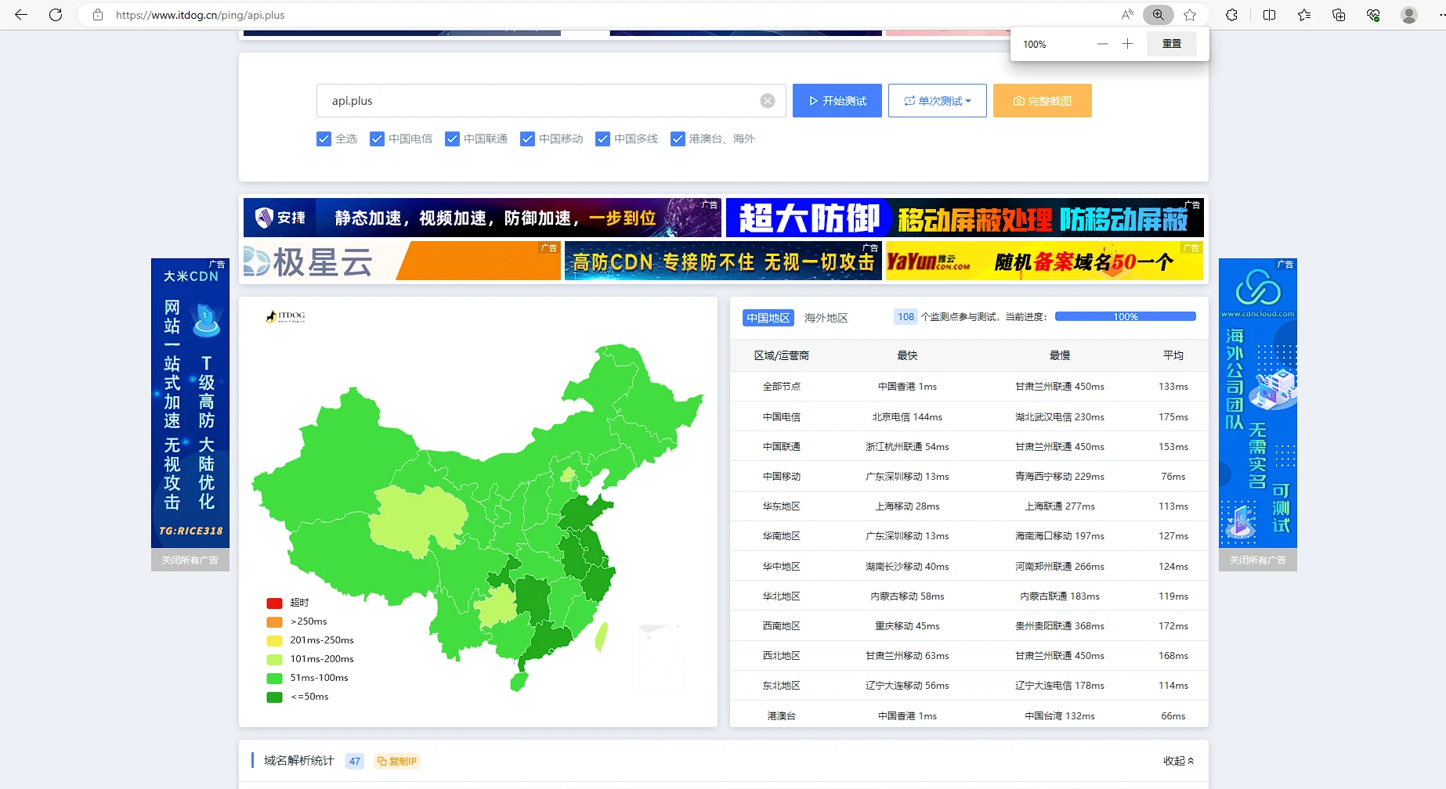Open the Collections icon
This screenshot has height=789, width=1446.
tap(1338, 15)
